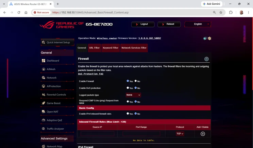Click the Firewall help question mark icon

tap(206, 59)
